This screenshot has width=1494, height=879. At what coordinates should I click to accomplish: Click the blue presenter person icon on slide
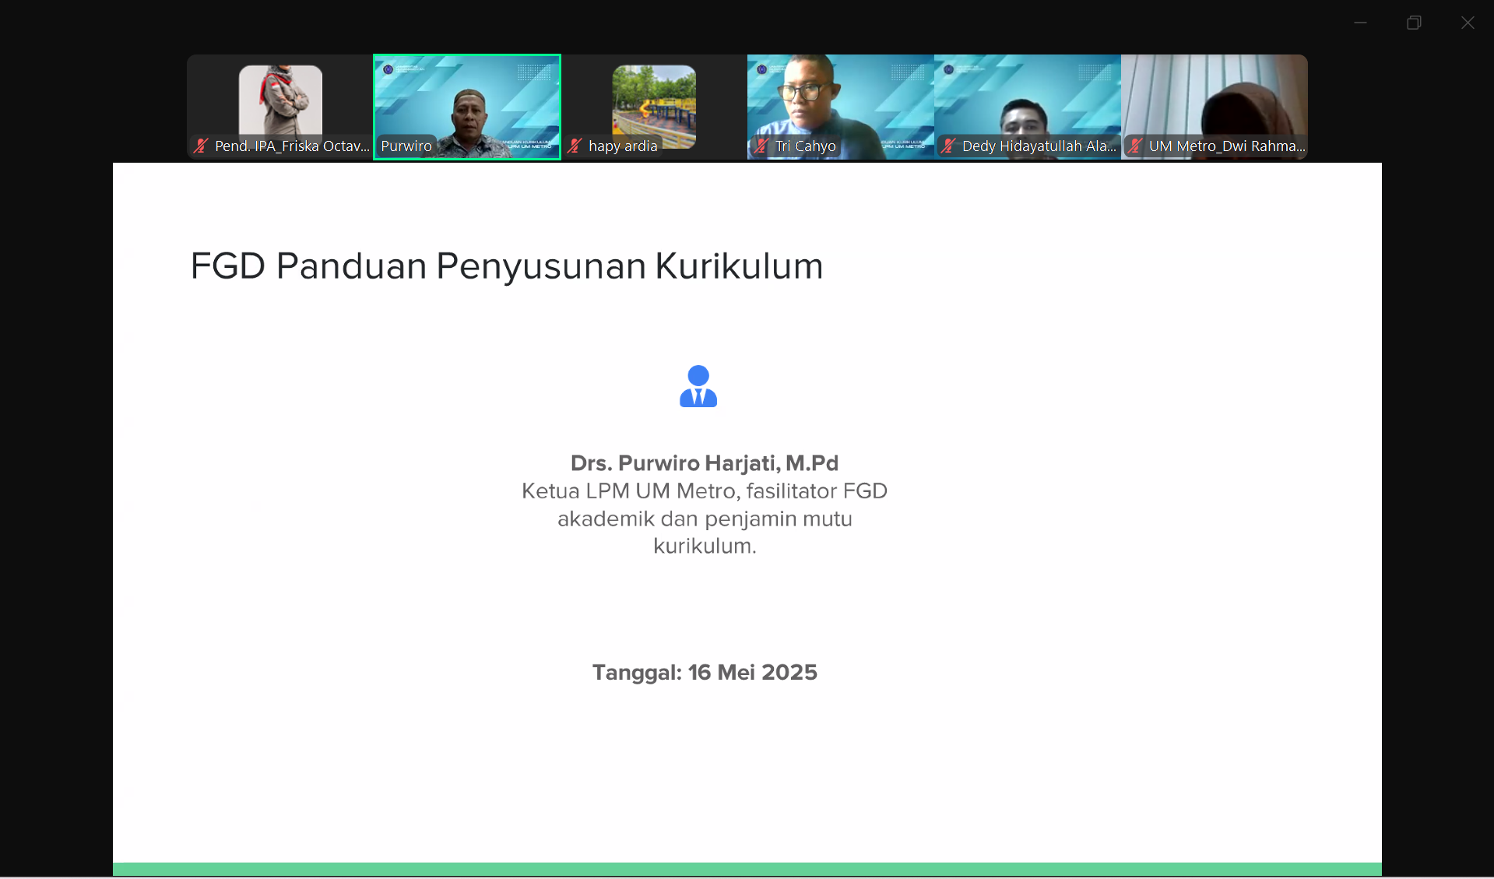[698, 386]
